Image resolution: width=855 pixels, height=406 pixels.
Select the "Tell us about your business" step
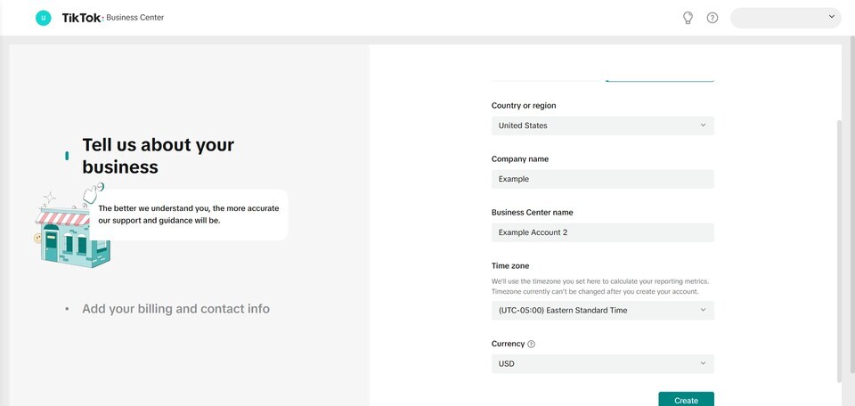158,156
